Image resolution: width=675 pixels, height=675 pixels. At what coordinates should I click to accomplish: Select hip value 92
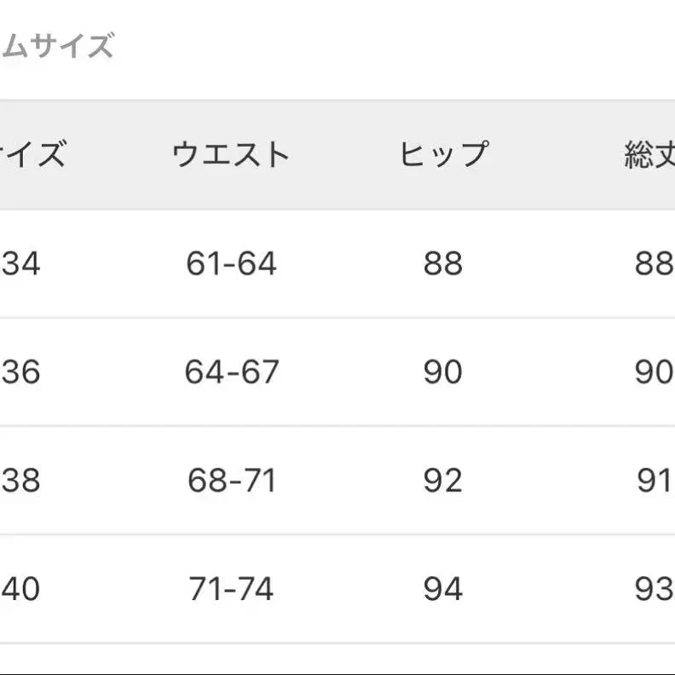[x=442, y=482]
